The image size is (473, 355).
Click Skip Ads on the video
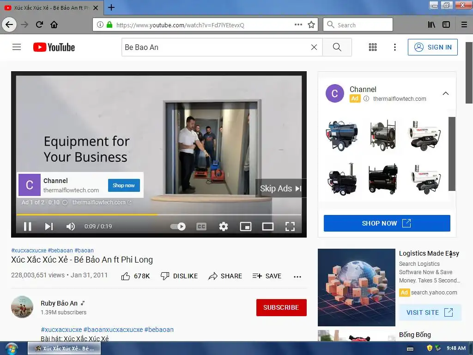click(280, 189)
